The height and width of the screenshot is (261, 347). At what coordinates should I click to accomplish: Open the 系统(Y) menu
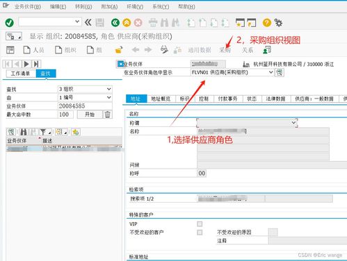161,7
